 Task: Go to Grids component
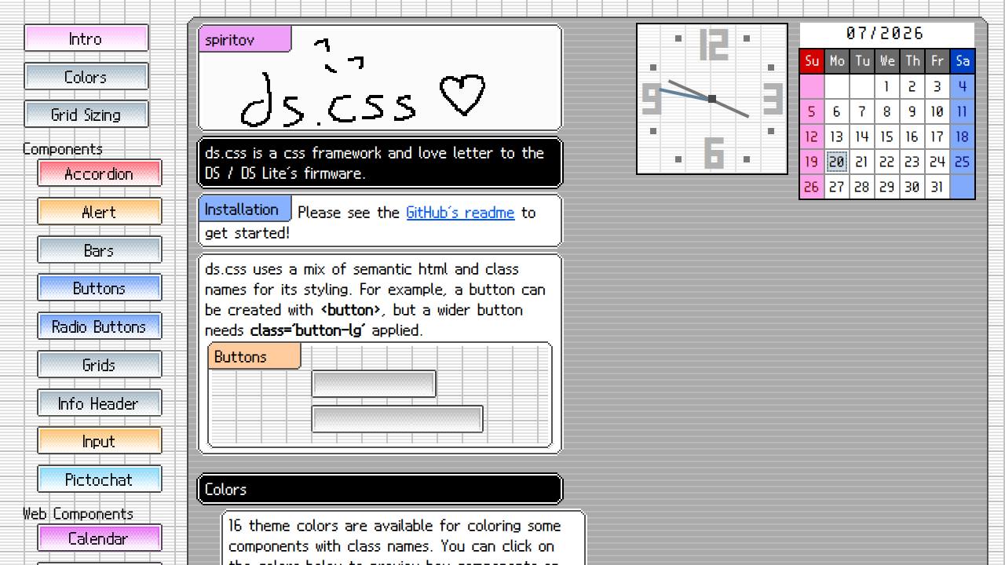click(100, 365)
